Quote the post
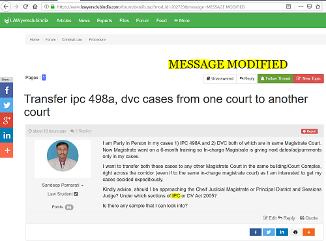Screen dimensions: 326x241 pos(308,218)
